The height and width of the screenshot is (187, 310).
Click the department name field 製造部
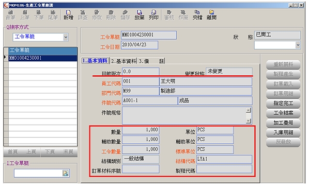point(206,91)
